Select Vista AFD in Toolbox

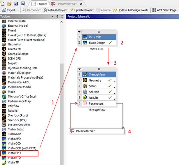11,139
